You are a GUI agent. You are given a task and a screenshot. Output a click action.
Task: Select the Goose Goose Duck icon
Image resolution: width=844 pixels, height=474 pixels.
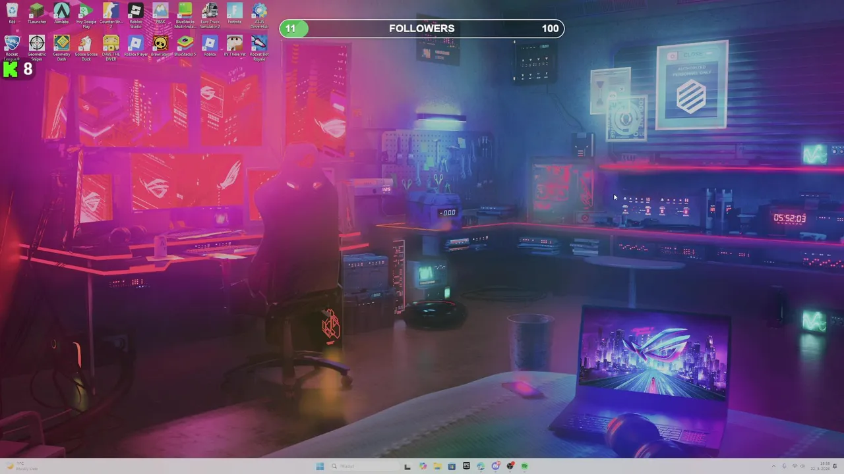[86, 49]
